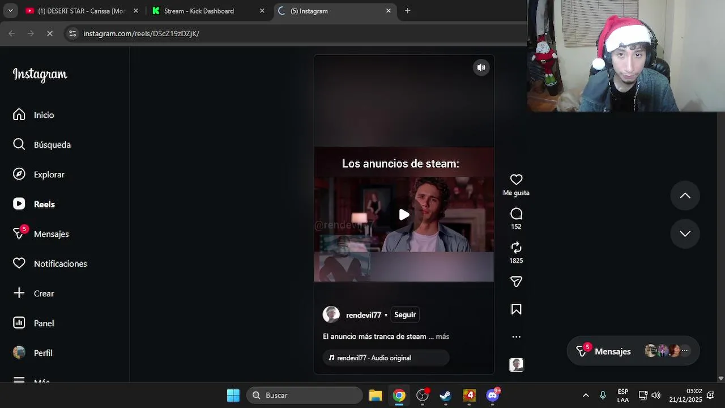Open Búsqueda search panel

coord(42,144)
